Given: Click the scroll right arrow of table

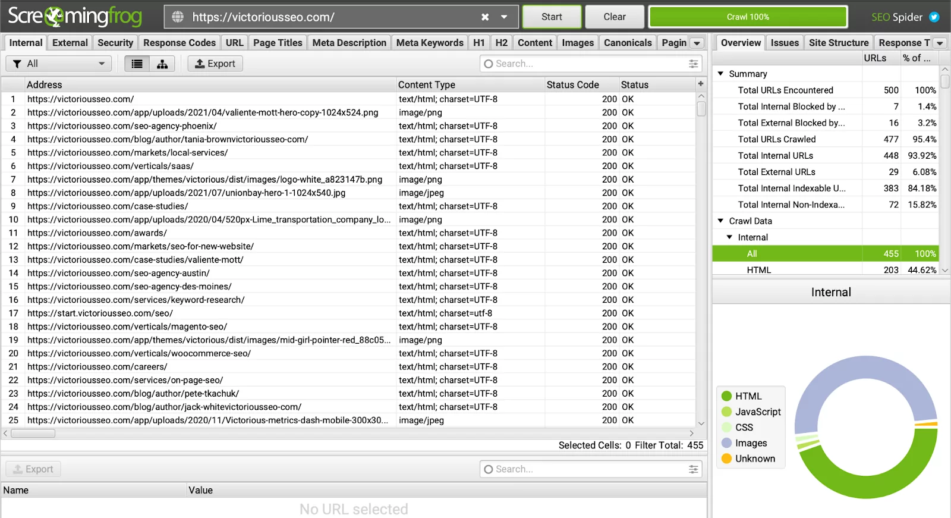Looking at the screenshot, I should [691, 434].
